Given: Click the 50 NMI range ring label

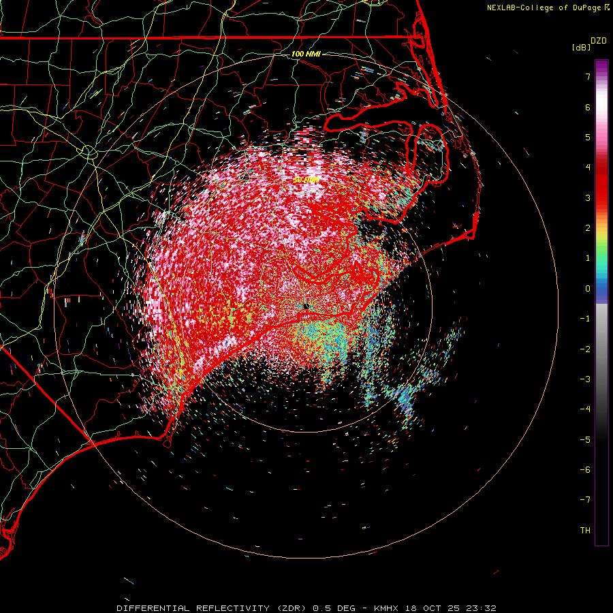Looking at the screenshot, I should [306, 180].
